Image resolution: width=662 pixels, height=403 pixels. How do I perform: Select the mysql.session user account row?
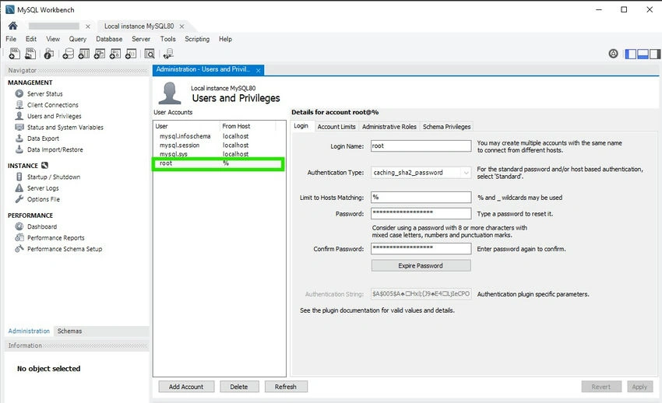pos(219,145)
